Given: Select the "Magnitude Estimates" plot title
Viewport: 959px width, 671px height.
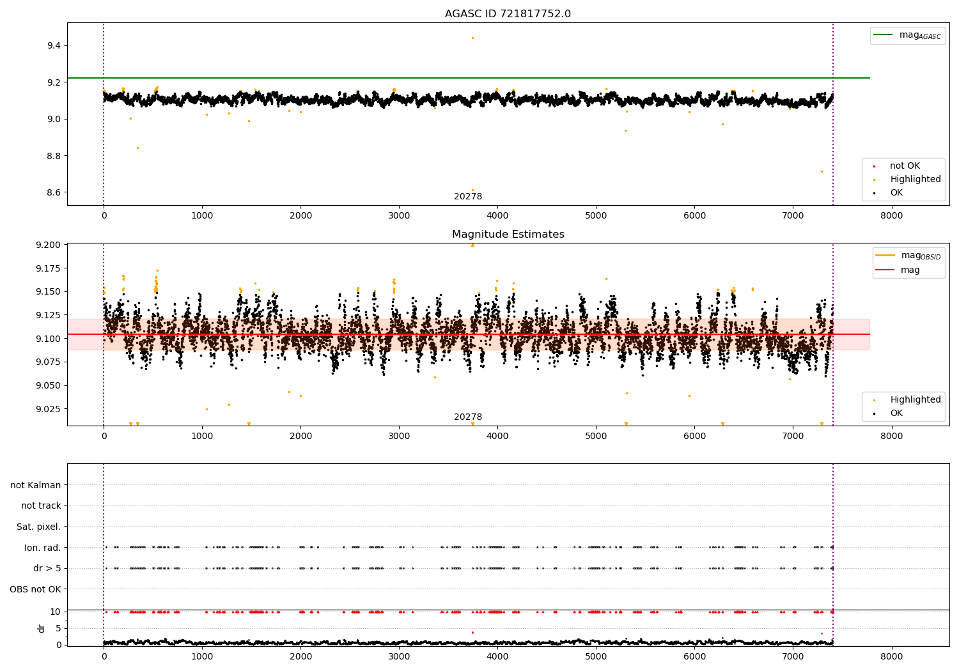Looking at the screenshot, I should [x=508, y=235].
